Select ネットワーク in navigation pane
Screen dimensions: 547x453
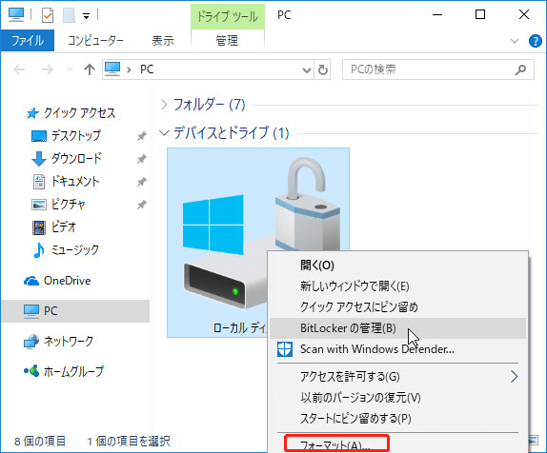(59, 341)
